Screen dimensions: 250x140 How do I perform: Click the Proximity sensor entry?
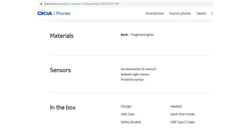pyautogui.click(x=132, y=80)
